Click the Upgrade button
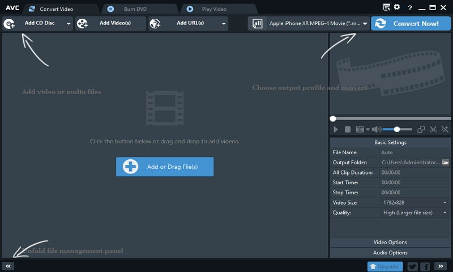The width and height of the screenshot is (453, 272). [385, 266]
